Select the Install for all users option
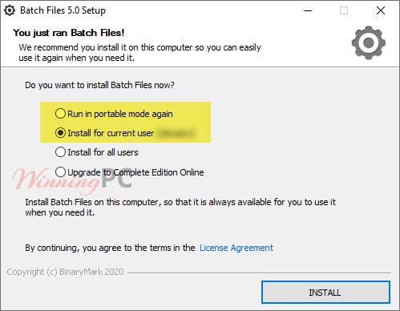 tap(97, 152)
